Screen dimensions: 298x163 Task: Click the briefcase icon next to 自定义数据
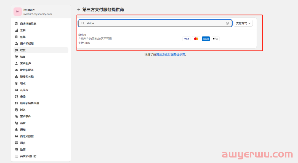[16, 137]
